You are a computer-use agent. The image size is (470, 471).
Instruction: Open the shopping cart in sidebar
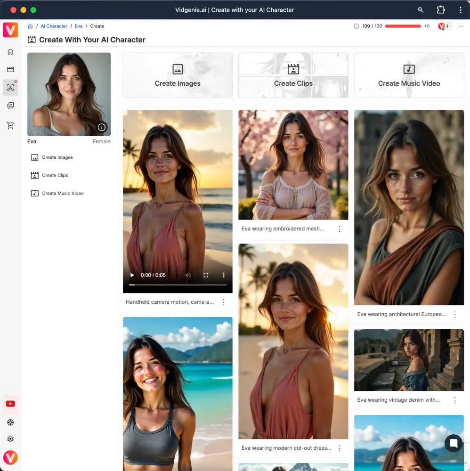point(10,126)
